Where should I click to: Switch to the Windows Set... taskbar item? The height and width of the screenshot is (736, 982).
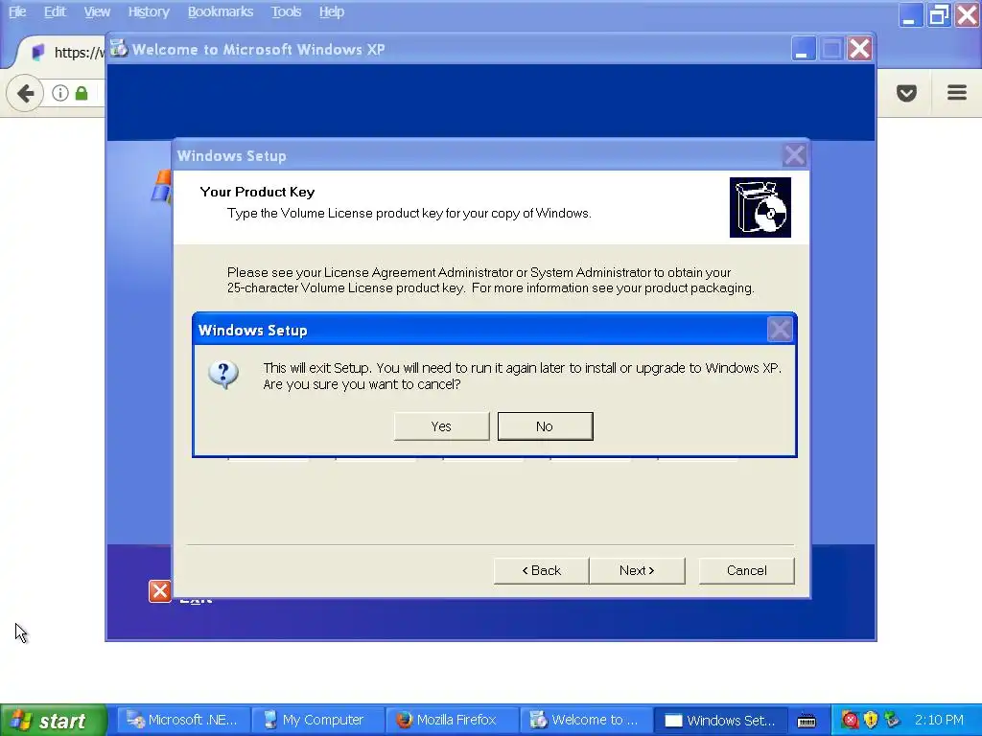(x=719, y=721)
